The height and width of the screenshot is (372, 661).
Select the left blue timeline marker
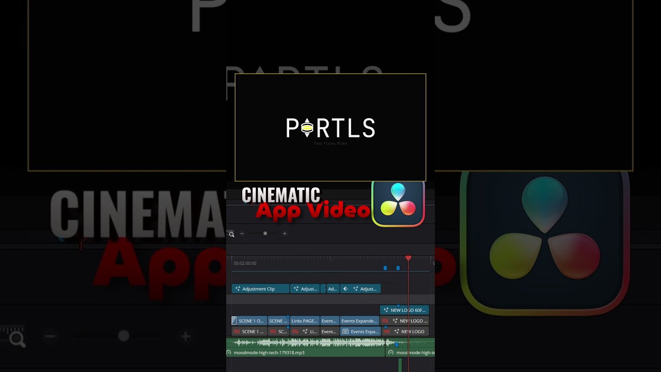tap(385, 268)
